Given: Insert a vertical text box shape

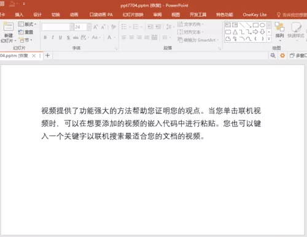Looking at the screenshot, I should pyautogui.click(x=235, y=25).
